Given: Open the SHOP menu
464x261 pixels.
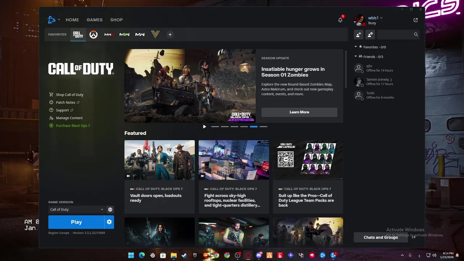Looking at the screenshot, I should click(116, 20).
